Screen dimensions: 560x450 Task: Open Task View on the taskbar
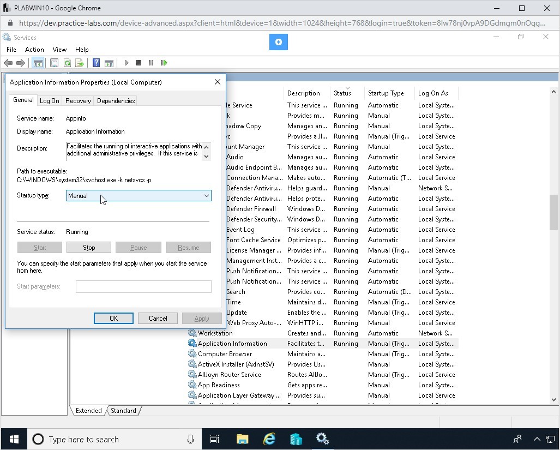tap(215, 439)
